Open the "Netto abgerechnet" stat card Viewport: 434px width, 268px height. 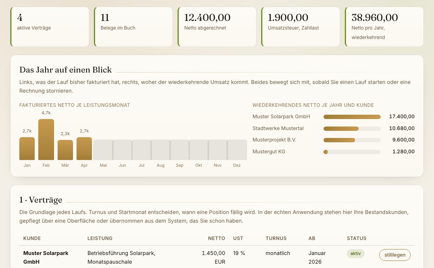coord(217,27)
